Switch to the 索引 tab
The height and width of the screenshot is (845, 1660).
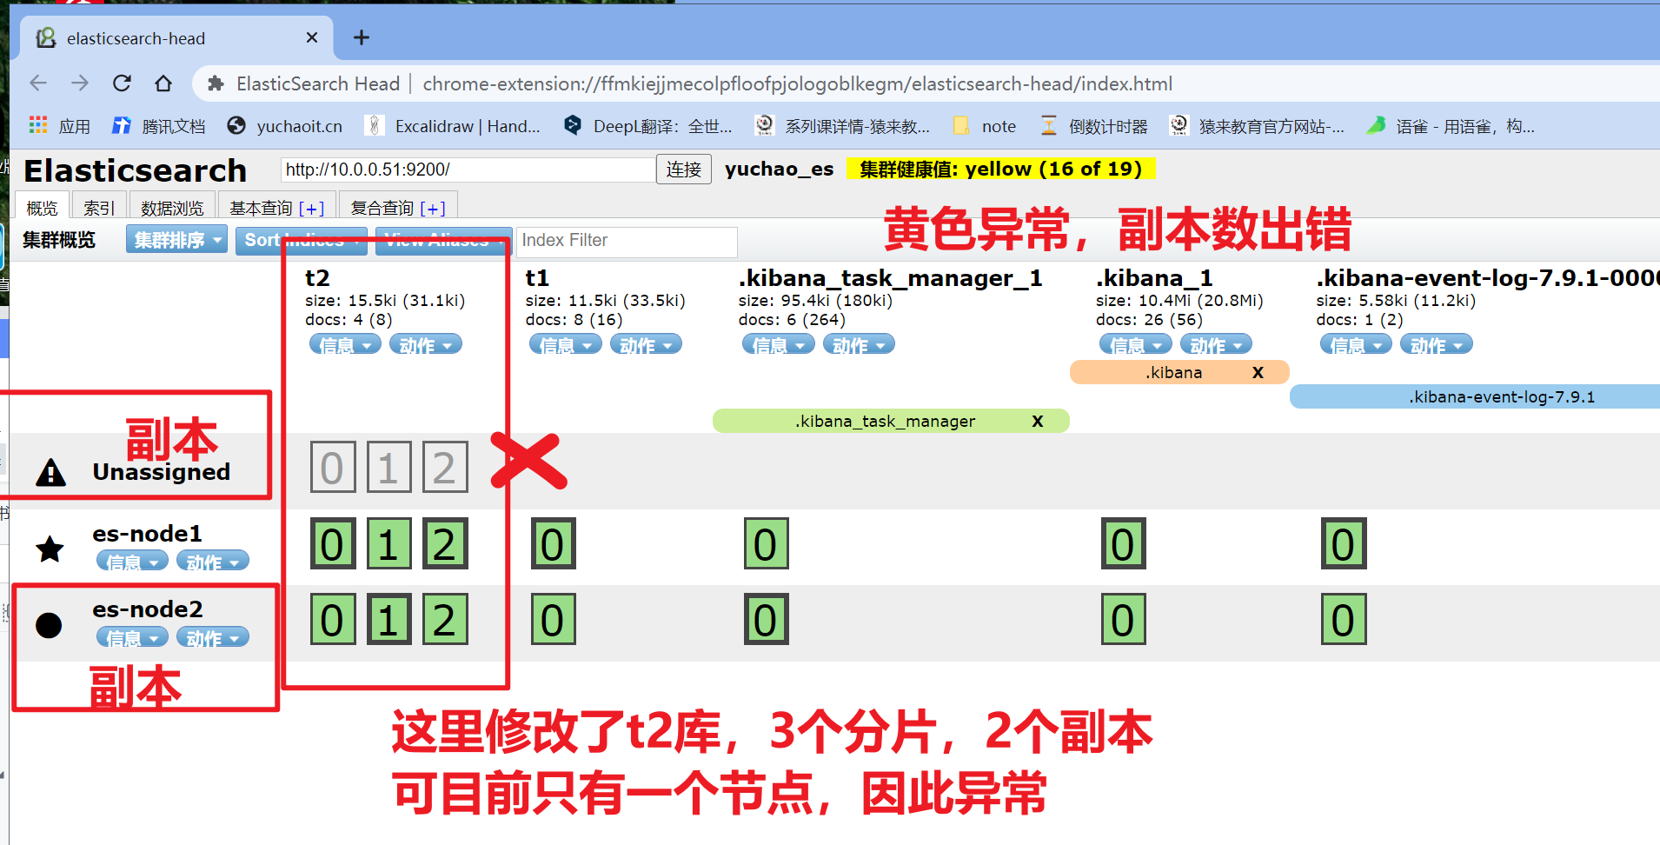(x=99, y=208)
